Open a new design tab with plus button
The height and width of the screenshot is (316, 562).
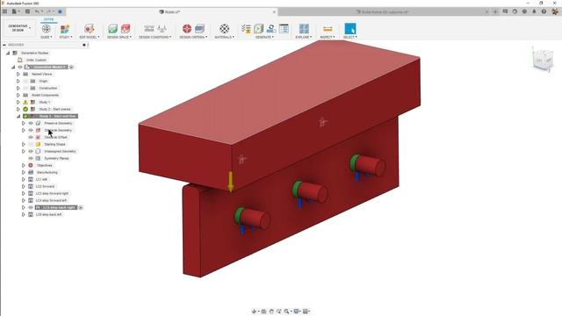pyautogui.click(x=495, y=11)
